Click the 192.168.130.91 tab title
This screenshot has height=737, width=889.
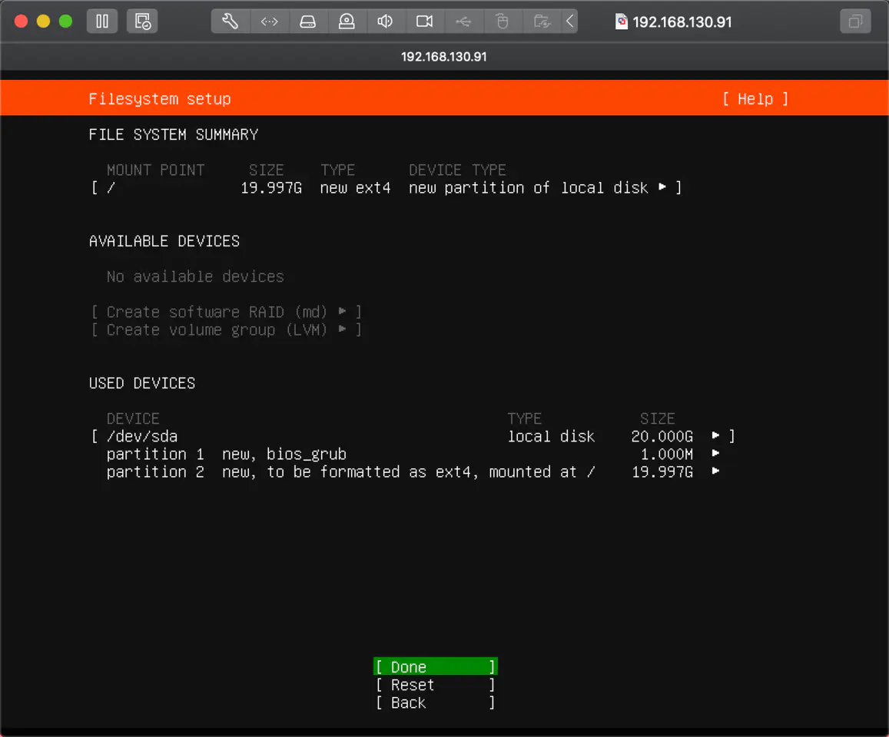[444, 57]
